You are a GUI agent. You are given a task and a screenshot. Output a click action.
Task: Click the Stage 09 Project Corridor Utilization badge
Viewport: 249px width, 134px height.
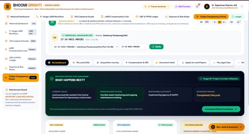click(x=219, y=79)
